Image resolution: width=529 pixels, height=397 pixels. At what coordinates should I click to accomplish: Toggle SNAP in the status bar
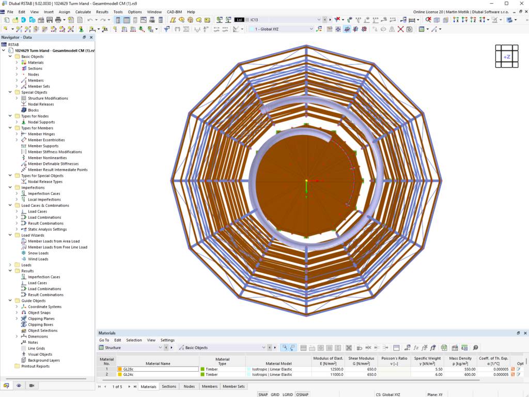point(263,394)
